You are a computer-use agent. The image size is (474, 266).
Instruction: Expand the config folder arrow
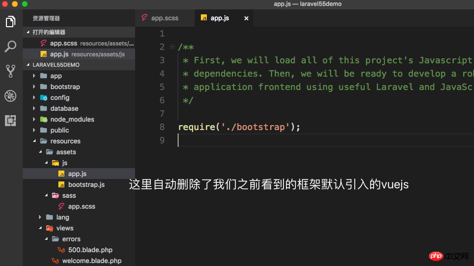34,97
